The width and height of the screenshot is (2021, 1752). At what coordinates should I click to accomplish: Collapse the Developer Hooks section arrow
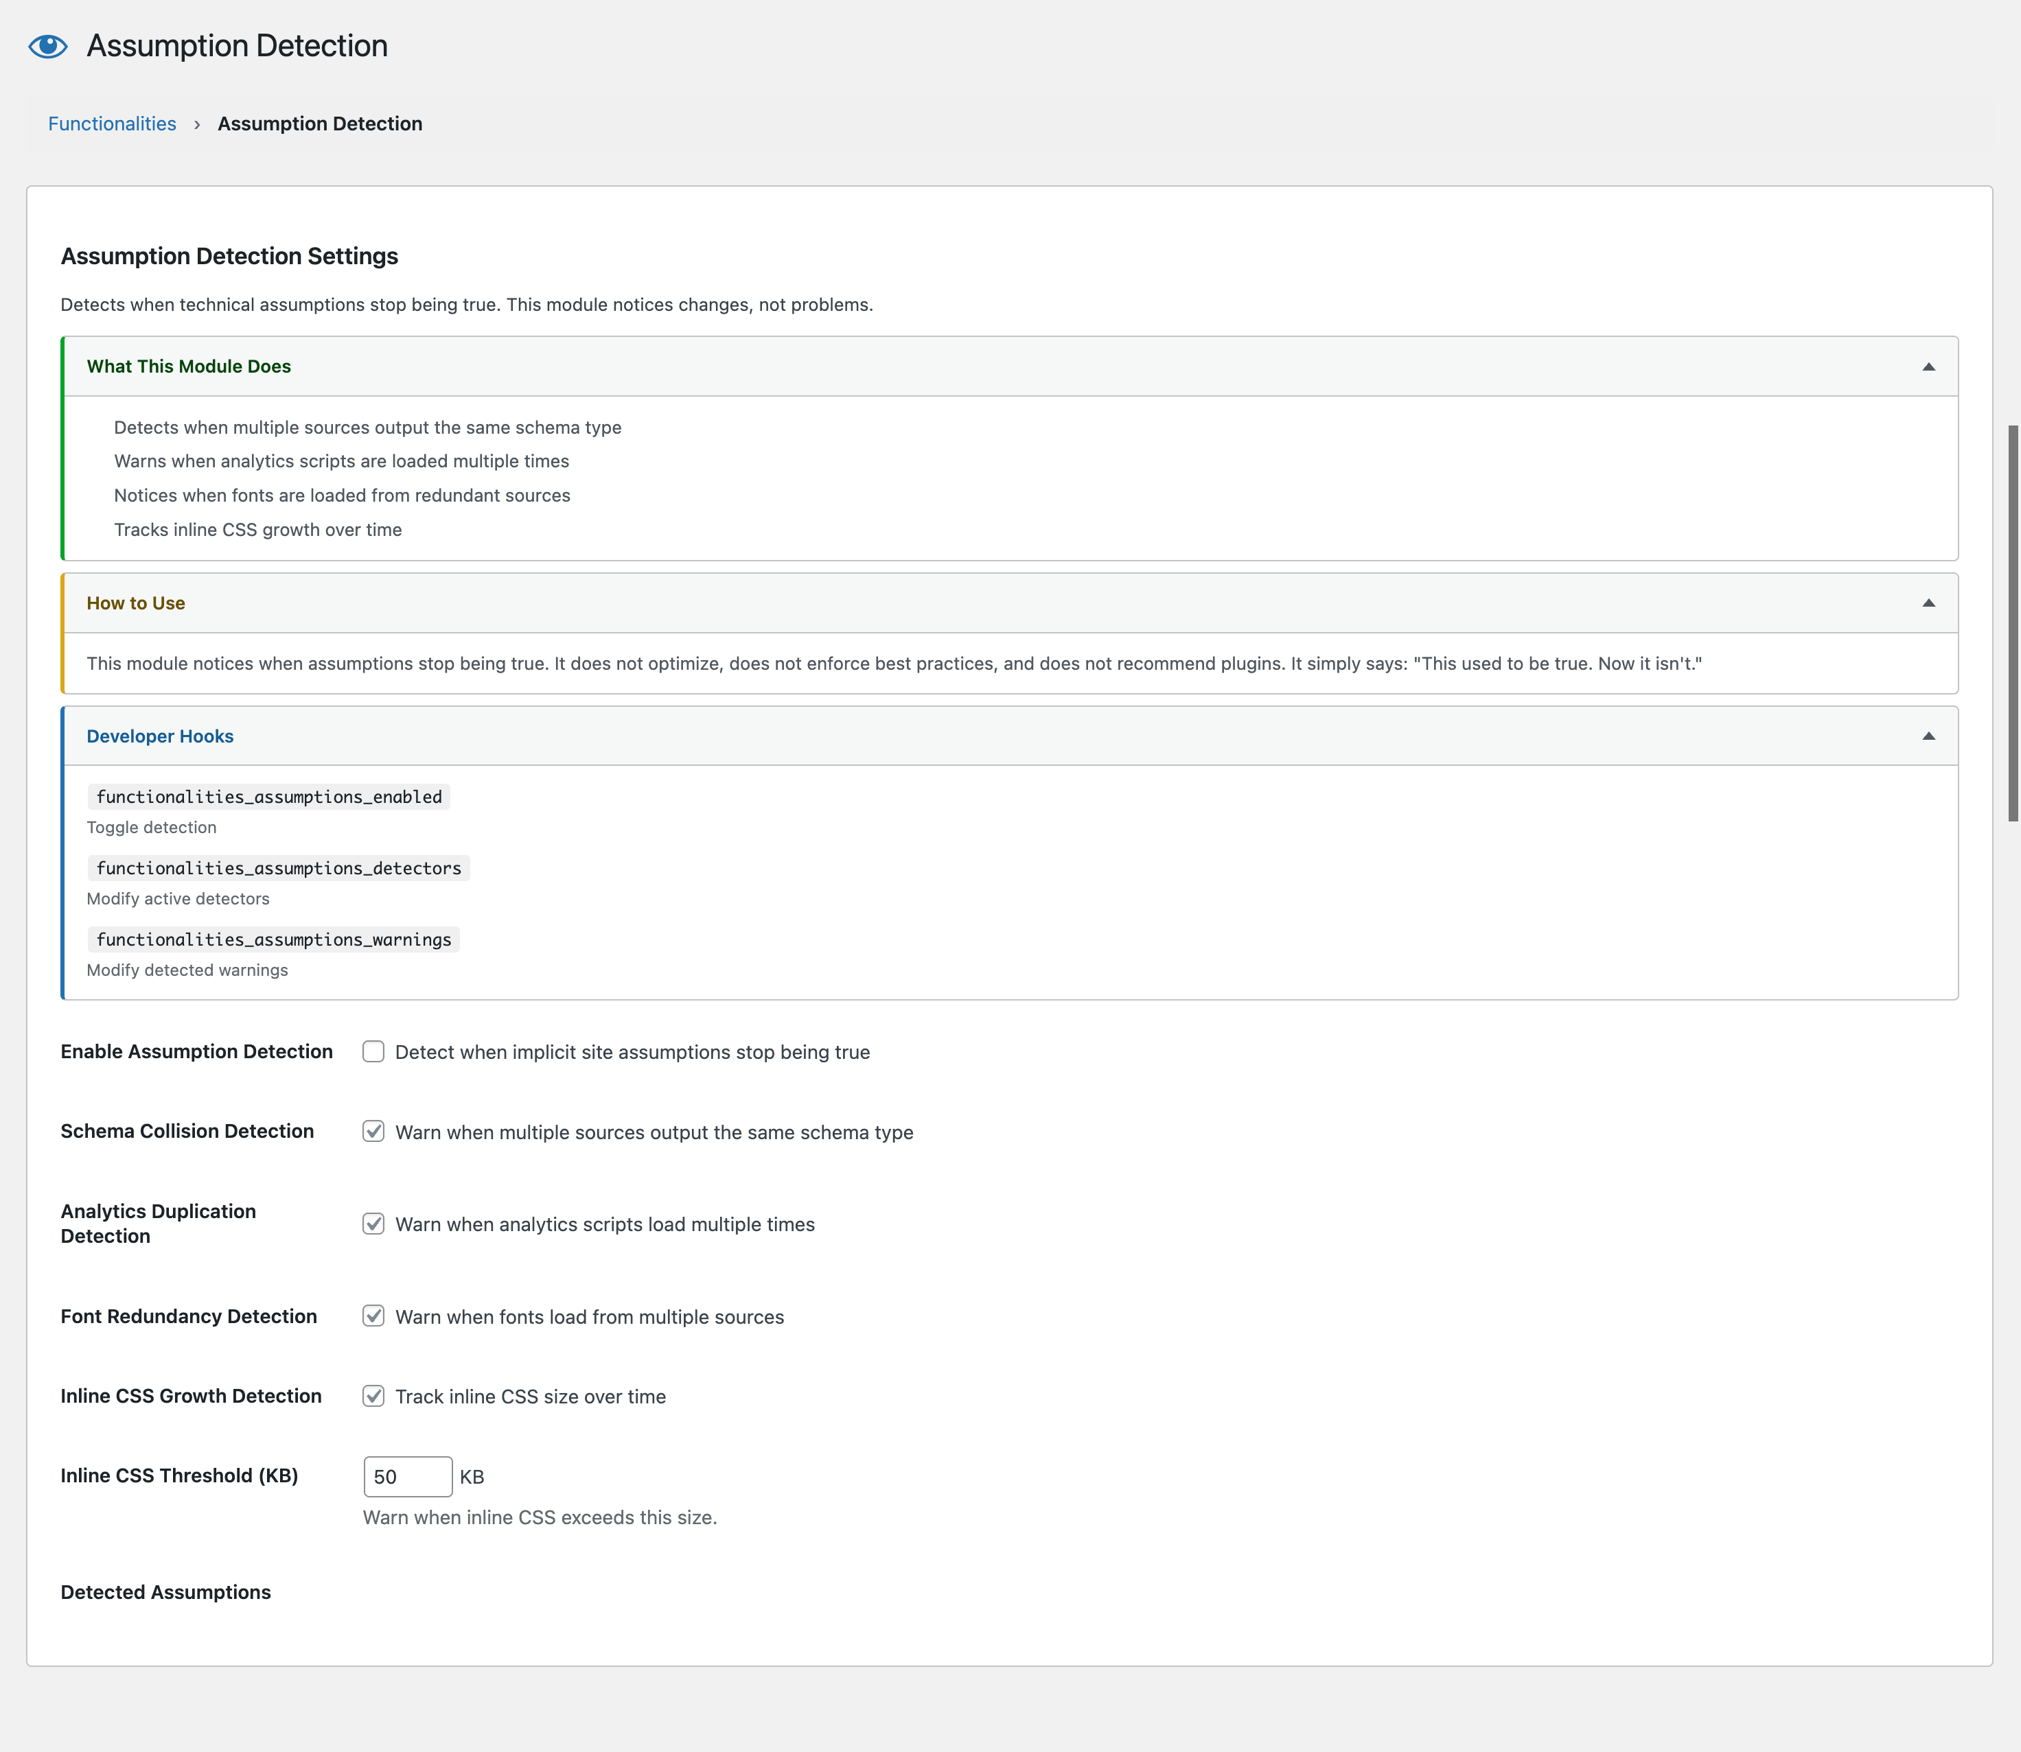click(1928, 736)
